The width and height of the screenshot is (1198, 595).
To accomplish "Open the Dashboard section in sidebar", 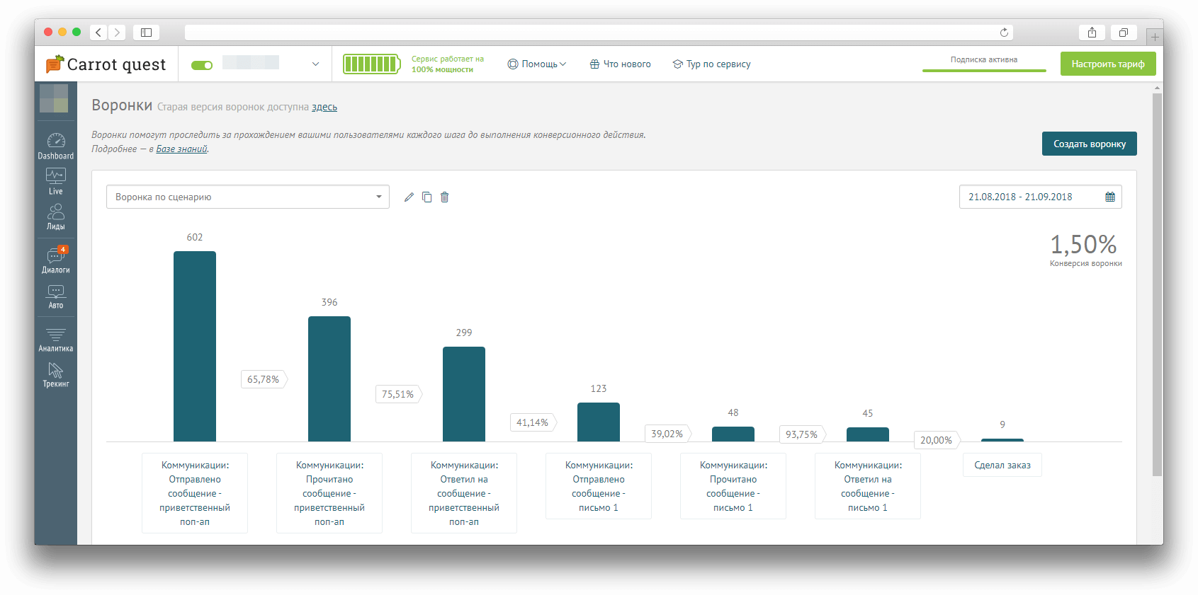I will (x=56, y=146).
